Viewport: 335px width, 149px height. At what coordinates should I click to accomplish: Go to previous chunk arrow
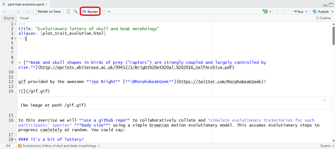pyautogui.click(x=277, y=12)
